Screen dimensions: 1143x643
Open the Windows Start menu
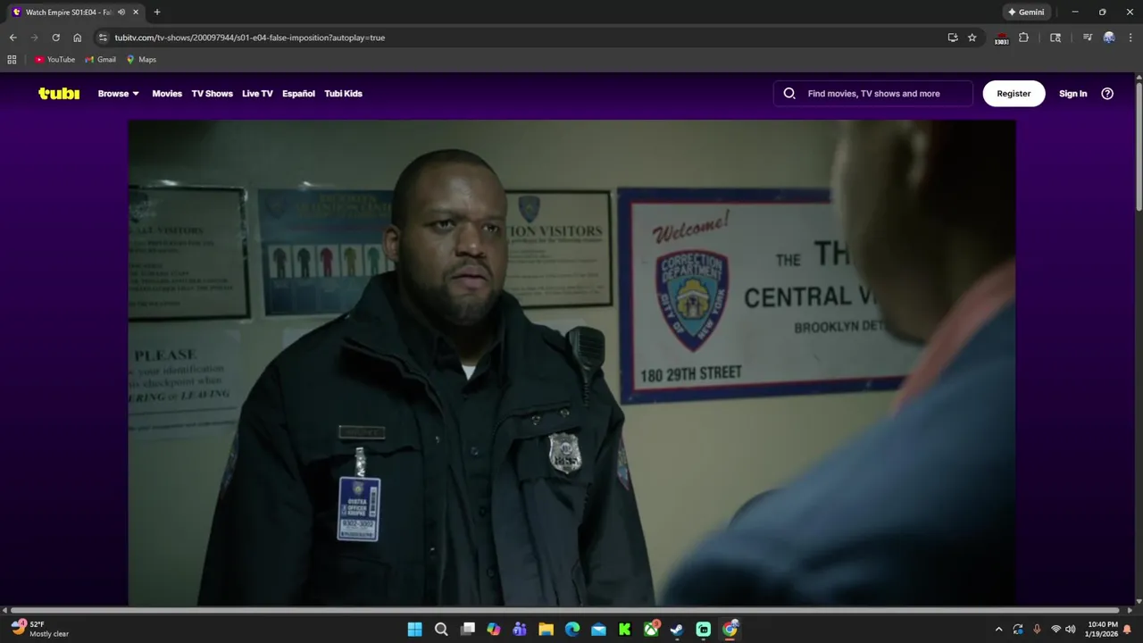coord(415,630)
